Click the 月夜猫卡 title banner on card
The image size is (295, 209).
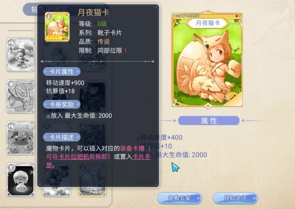pos(208,23)
